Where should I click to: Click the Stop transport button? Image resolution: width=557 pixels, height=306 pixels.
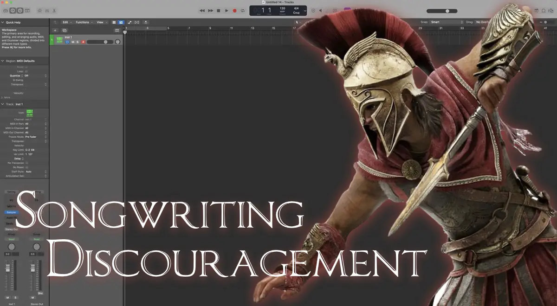click(x=219, y=10)
